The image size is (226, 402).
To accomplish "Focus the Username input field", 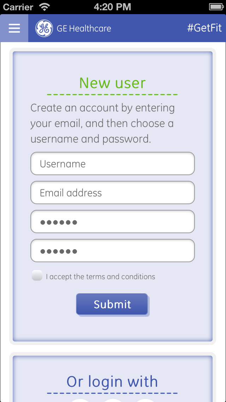I will tap(113, 163).
